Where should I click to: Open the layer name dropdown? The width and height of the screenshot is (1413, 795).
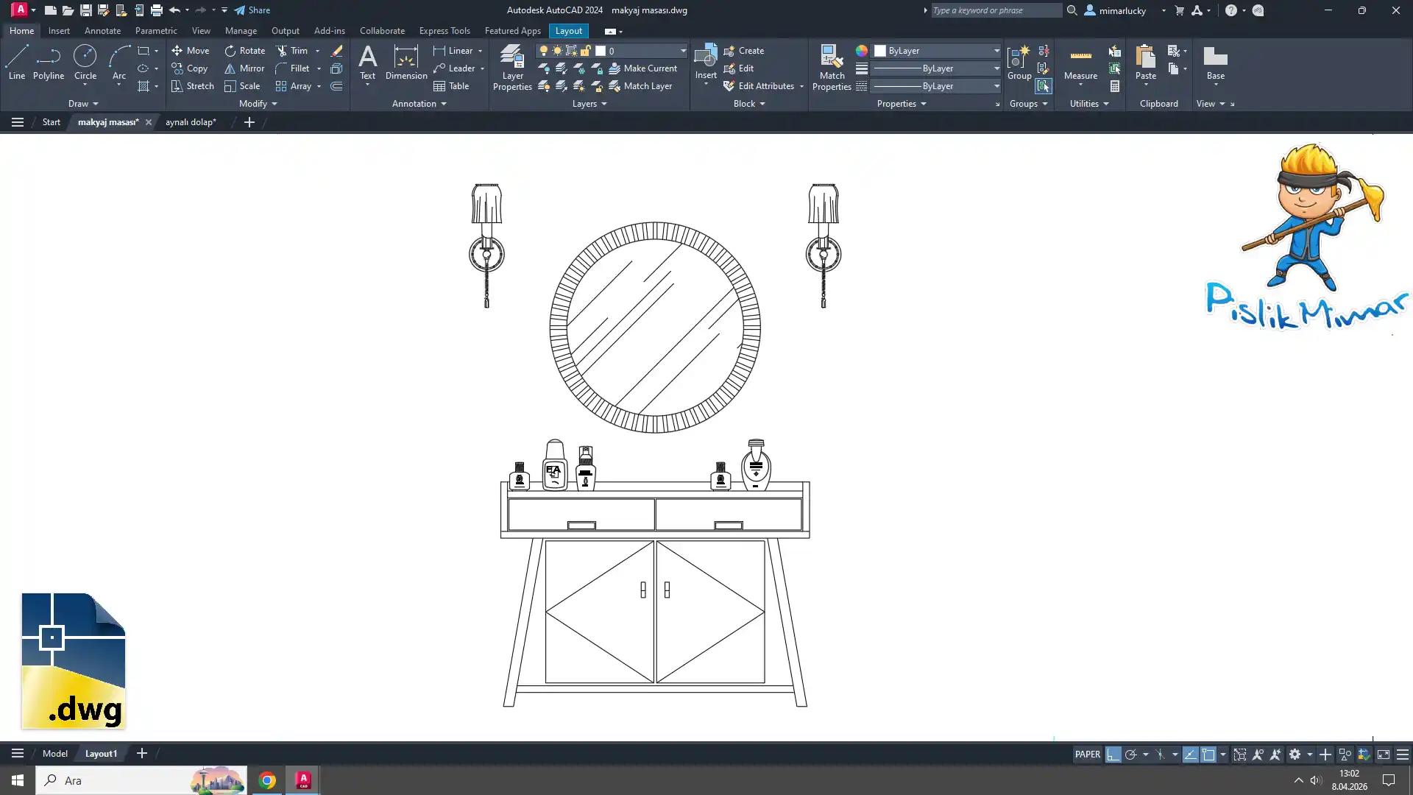pyautogui.click(x=682, y=51)
